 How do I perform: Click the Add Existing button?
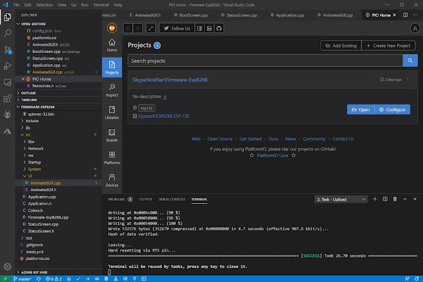pyautogui.click(x=341, y=46)
